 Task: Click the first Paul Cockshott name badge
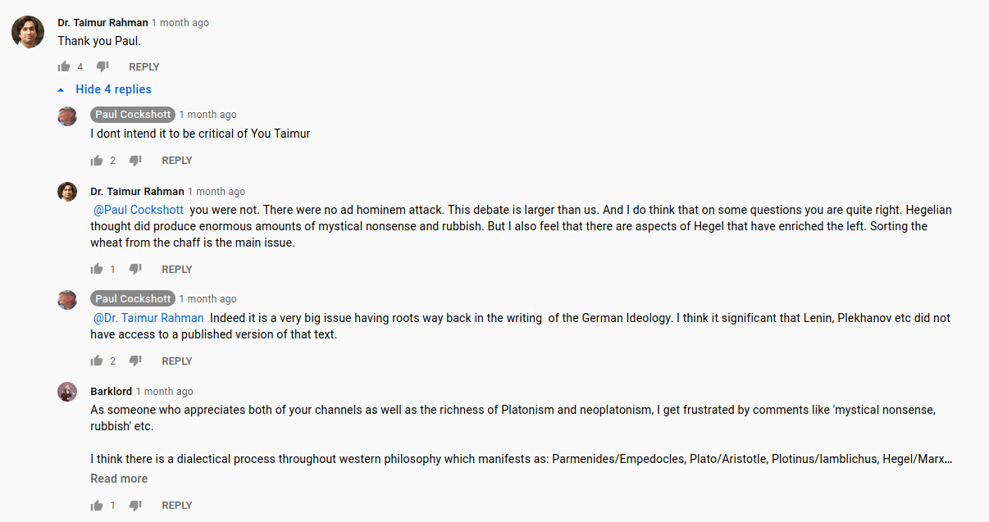pos(133,115)
